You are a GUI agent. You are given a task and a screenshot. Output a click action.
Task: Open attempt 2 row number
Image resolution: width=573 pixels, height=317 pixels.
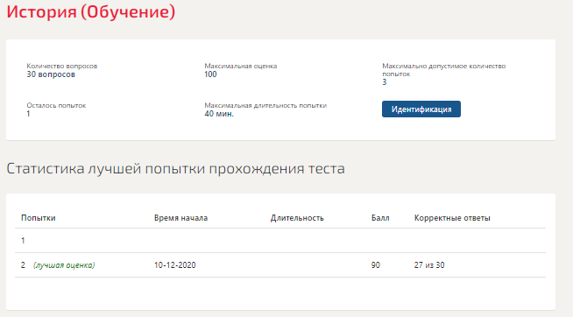pos(23,265)
